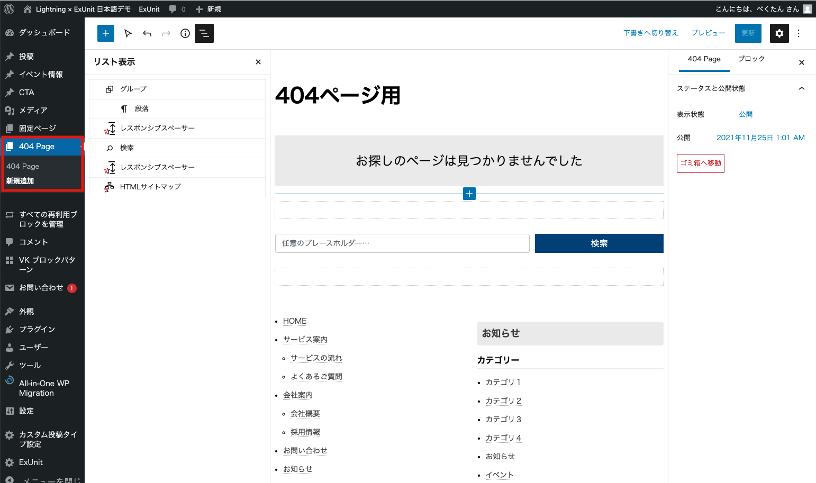Collapse the ステータスと公開状態 panel
Image resolution: width=816 pixels, height=483 pixels.
coord(802,88)
